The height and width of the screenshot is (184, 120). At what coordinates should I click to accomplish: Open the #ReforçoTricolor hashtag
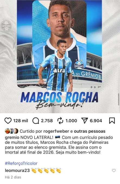(x=21, y=163)
